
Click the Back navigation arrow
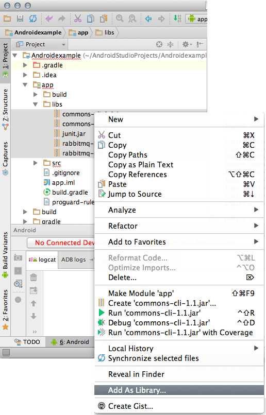[148, 19]
